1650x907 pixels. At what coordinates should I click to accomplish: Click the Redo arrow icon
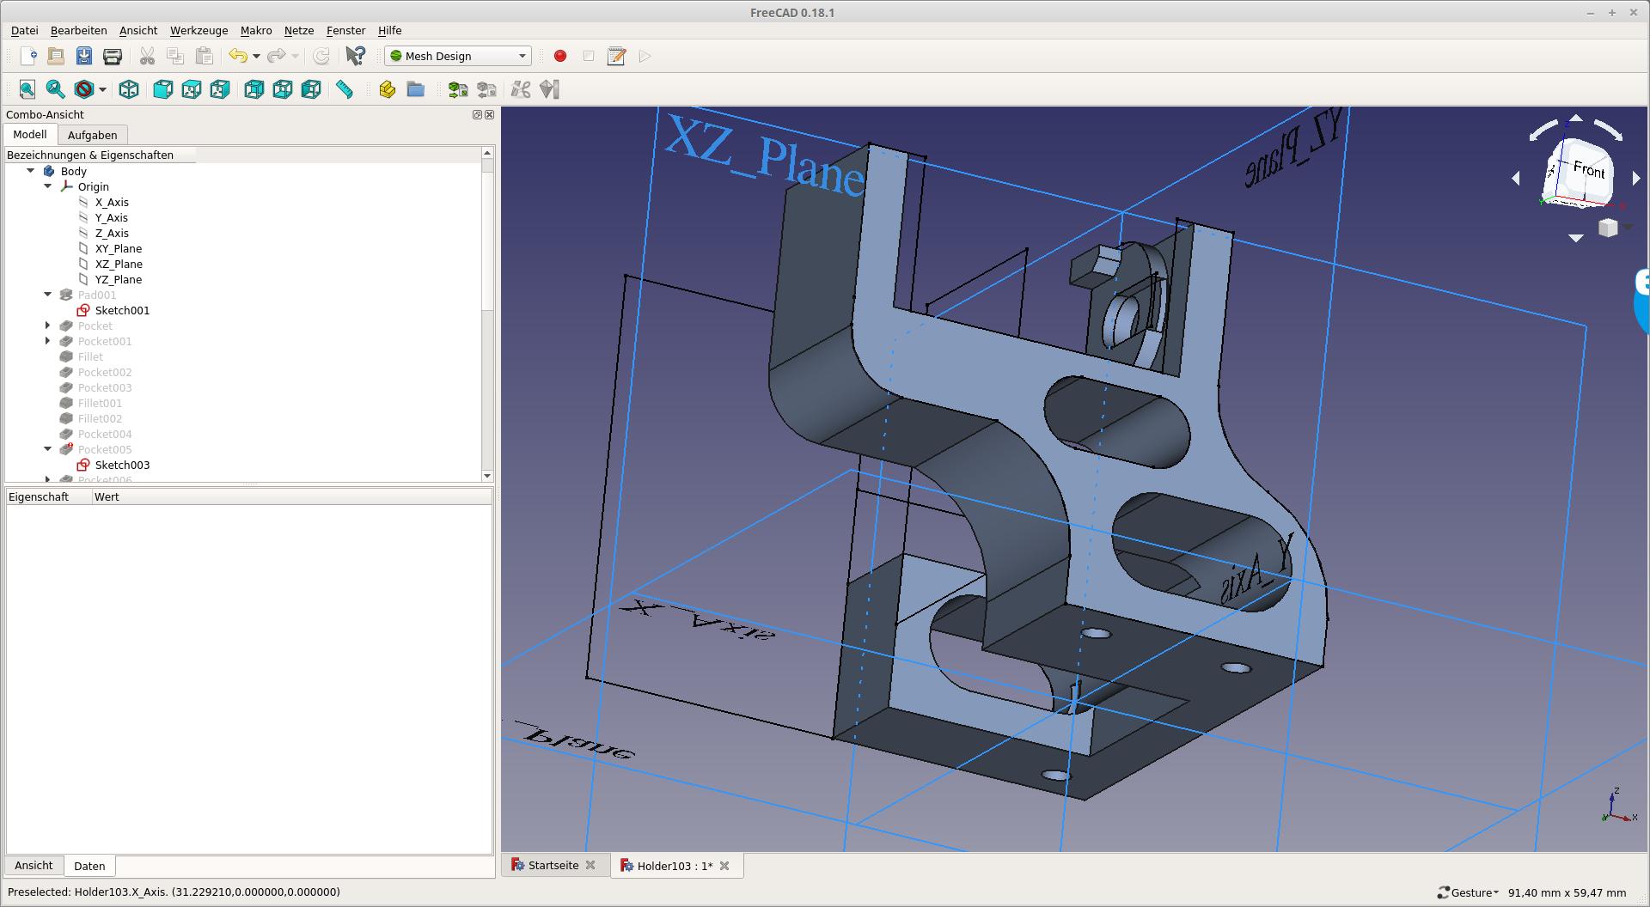pyautogui.click(x=276, y=56)
